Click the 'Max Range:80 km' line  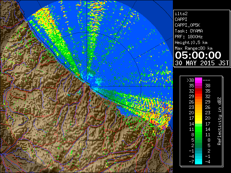click(193, 48)
